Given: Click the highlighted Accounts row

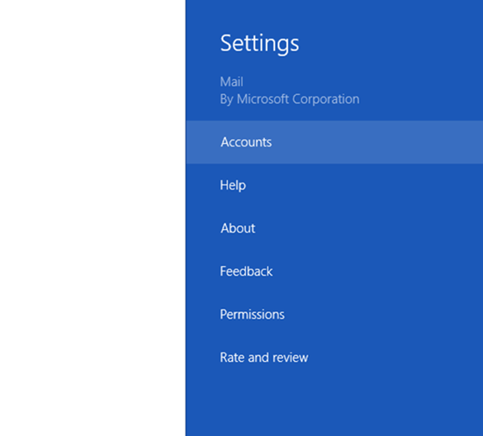Looking at the screenshot, I should pos(335,142).
